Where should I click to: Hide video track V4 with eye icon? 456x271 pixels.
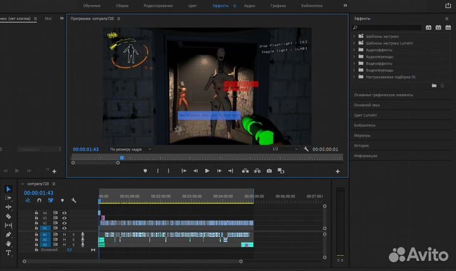(x=64, y=213)
